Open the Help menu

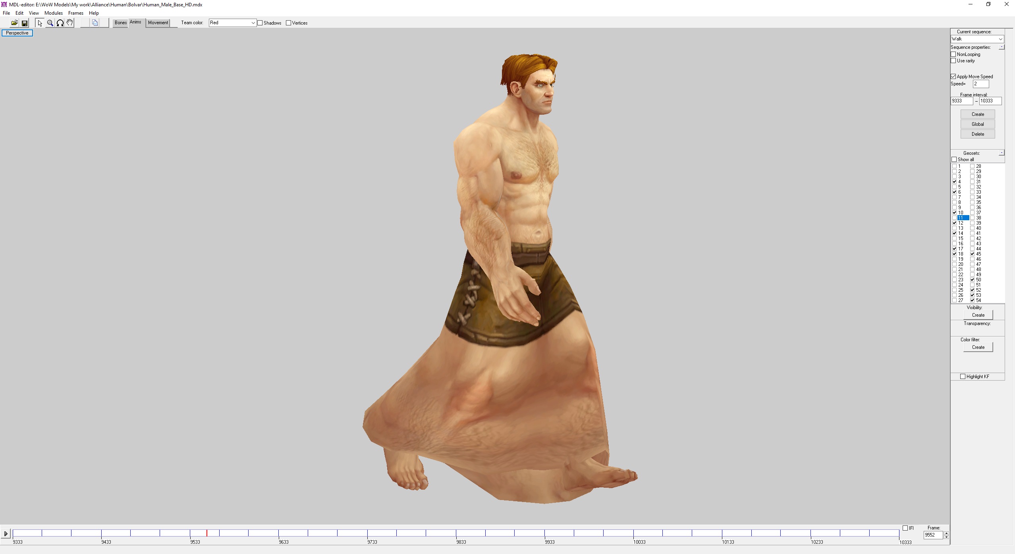[x=94, y=13]
